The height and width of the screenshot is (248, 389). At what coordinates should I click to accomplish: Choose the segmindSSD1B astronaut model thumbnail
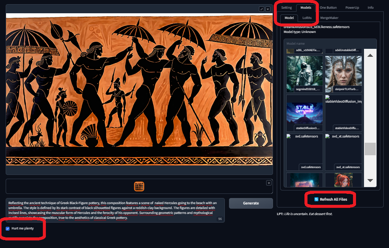click(x=305, y=74)
